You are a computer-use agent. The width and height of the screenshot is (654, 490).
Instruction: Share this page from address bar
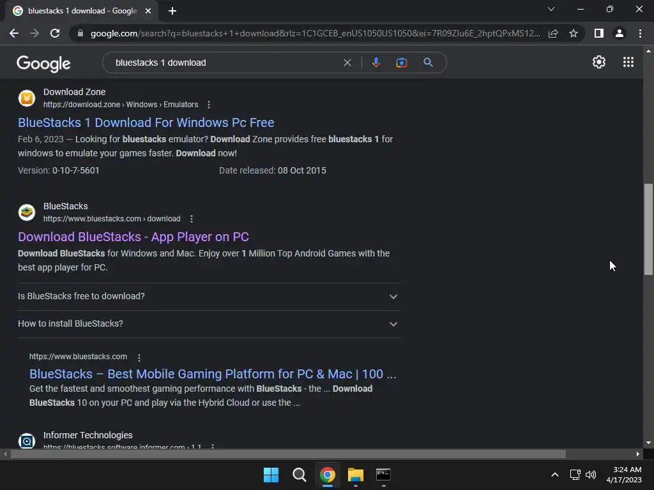click(x=553, y=33)
